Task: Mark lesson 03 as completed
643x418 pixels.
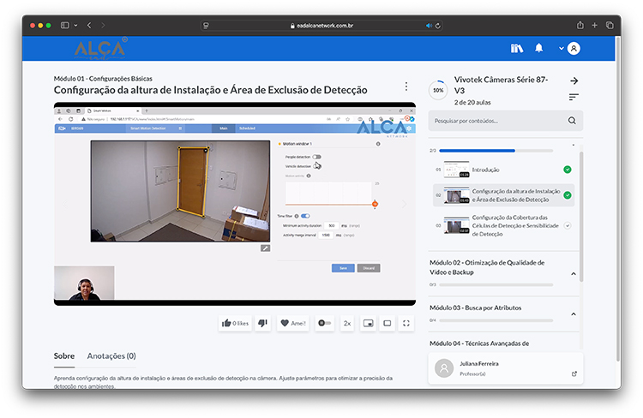Action: (568, 225)
